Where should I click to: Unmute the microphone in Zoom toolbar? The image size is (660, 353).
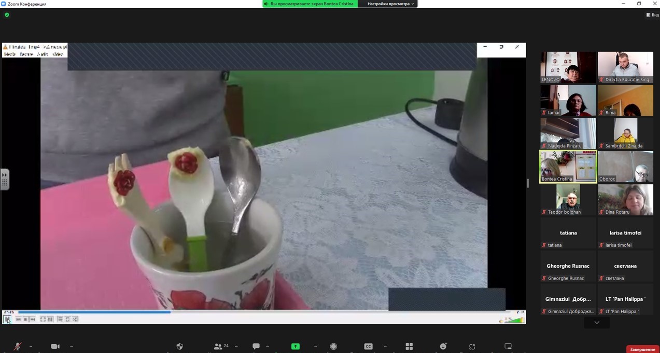pyautogui.click(x=17, y=346)
